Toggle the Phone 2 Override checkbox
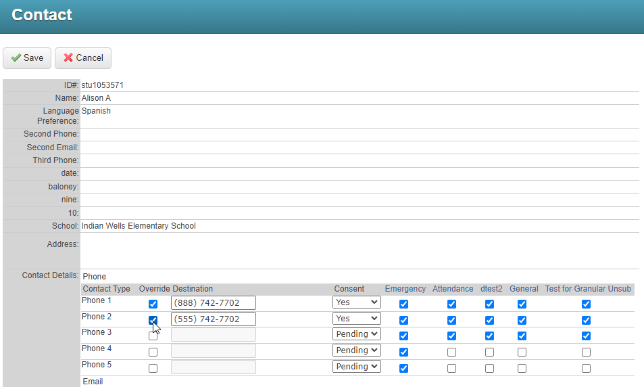This screenshot has width=644, height=387. tap(153, 320)
